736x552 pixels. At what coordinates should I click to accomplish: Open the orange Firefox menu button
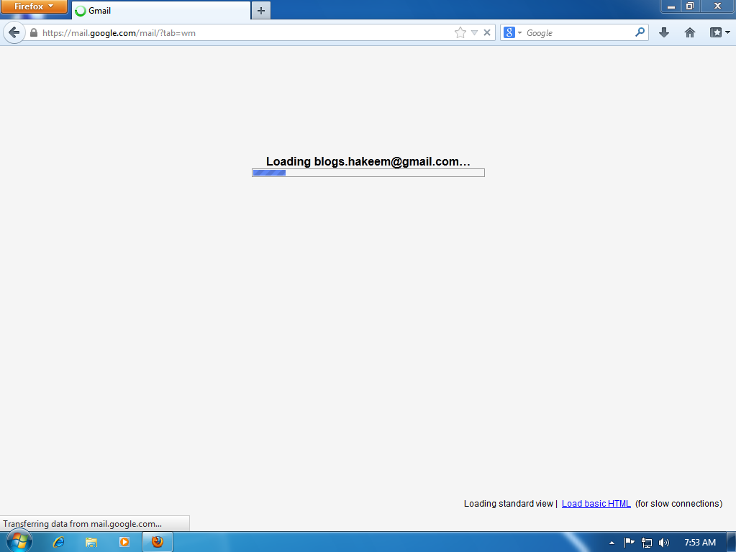(34, 6)
